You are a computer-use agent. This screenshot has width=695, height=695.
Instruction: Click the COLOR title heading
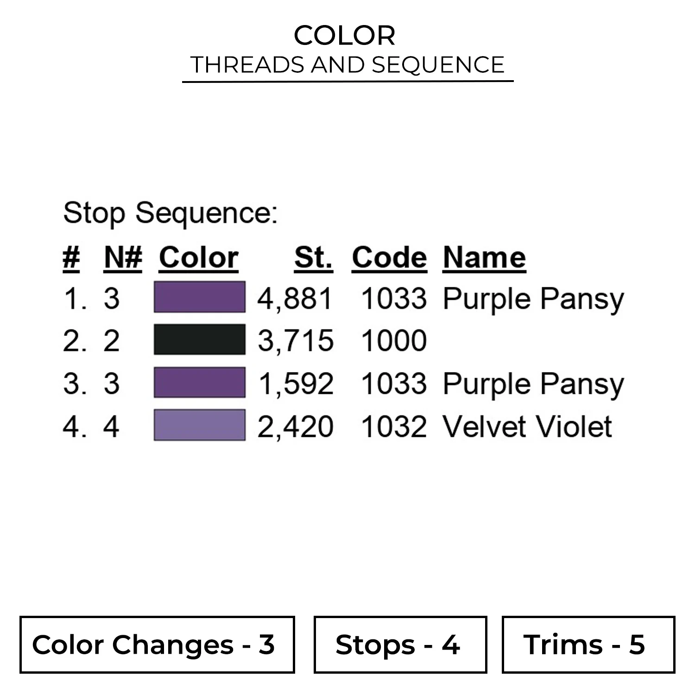coord(344,35)
